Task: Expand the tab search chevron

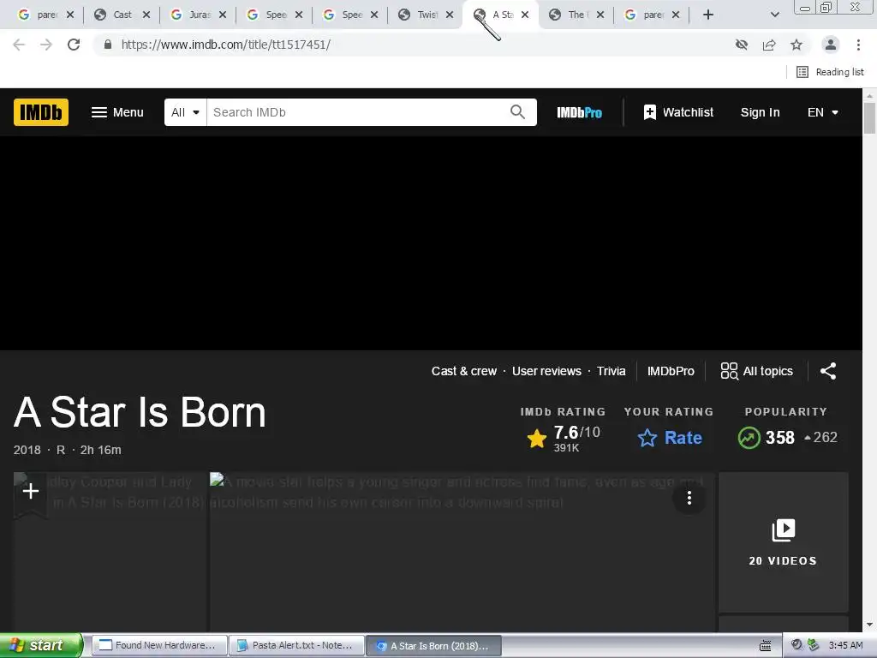Action: coord(774,15)
